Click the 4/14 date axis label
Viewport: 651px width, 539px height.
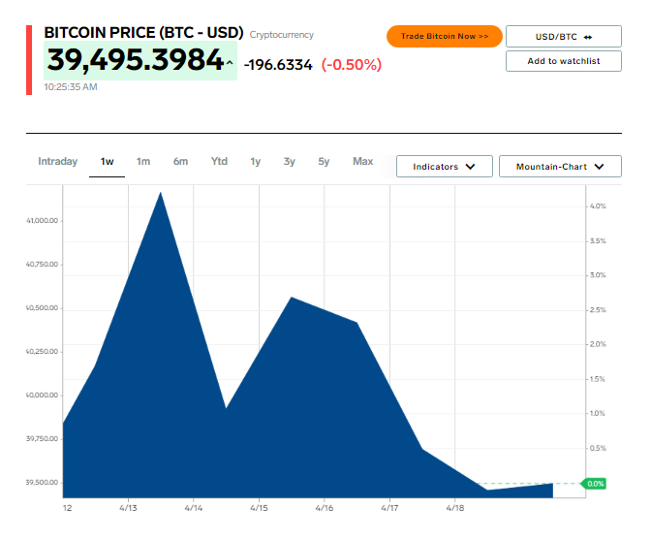click(x=194, y=508)
